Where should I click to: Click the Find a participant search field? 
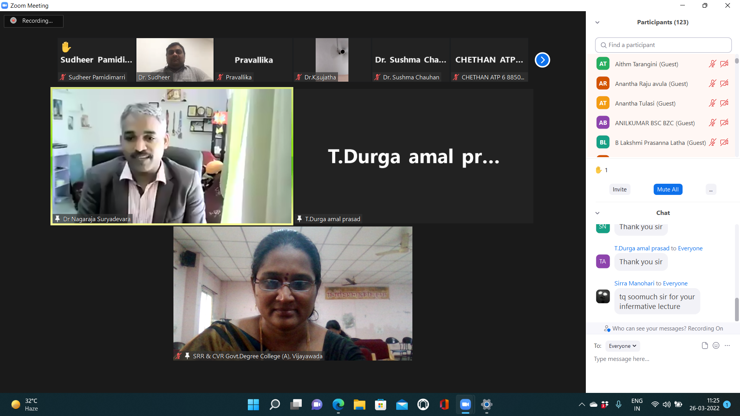coord(663,45)
